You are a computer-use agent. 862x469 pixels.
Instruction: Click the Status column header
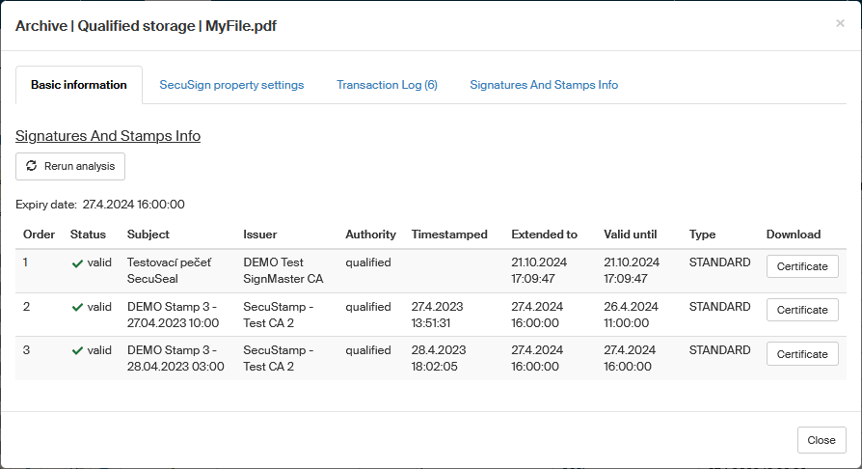[88, 234]
